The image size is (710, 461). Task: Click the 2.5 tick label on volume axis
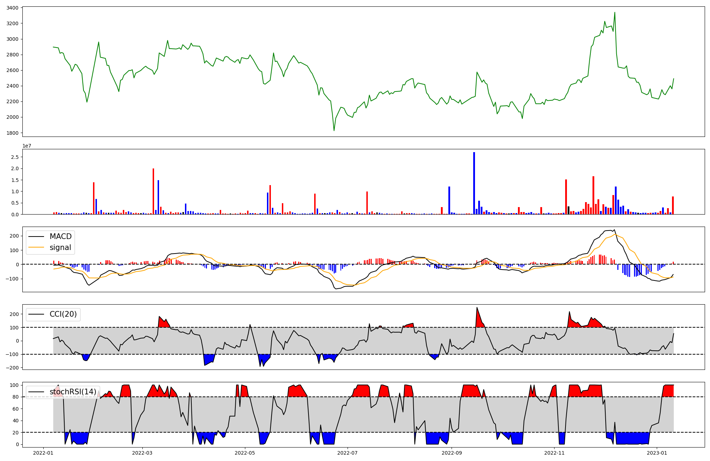[15, 157]
